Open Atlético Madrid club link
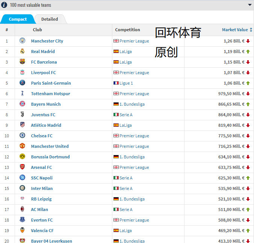 point(46,125)
